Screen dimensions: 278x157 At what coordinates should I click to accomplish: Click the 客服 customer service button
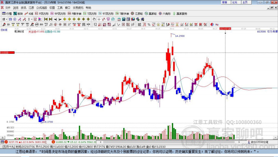[225, 2]
